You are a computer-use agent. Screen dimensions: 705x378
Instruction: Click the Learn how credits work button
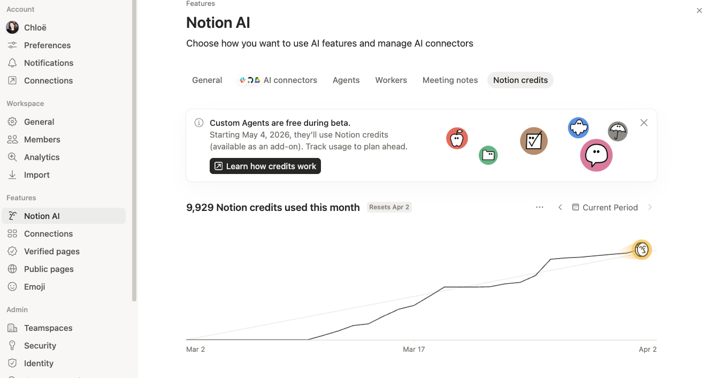tap(265, 166)
